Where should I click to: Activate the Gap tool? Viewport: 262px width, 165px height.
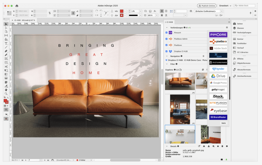tap(6, 35)
